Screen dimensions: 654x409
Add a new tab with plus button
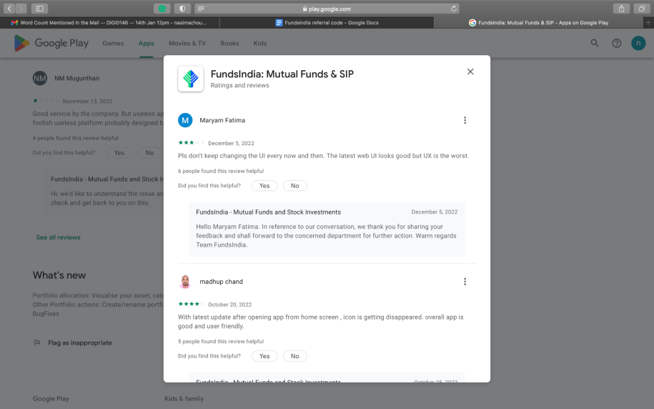click(648, 23)
